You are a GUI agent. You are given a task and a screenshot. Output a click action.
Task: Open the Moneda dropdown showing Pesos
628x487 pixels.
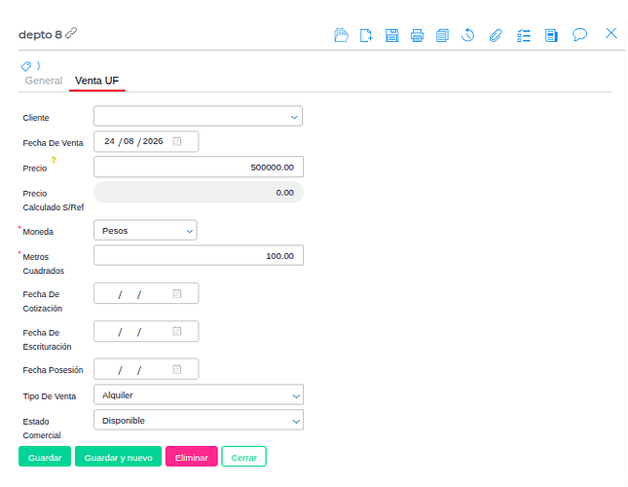pos(145,230)
